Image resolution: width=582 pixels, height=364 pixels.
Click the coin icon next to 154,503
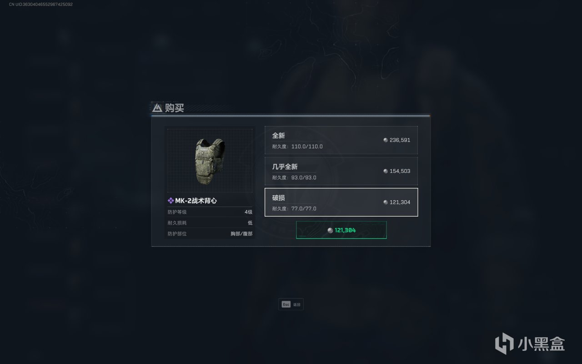coord(386,171)
